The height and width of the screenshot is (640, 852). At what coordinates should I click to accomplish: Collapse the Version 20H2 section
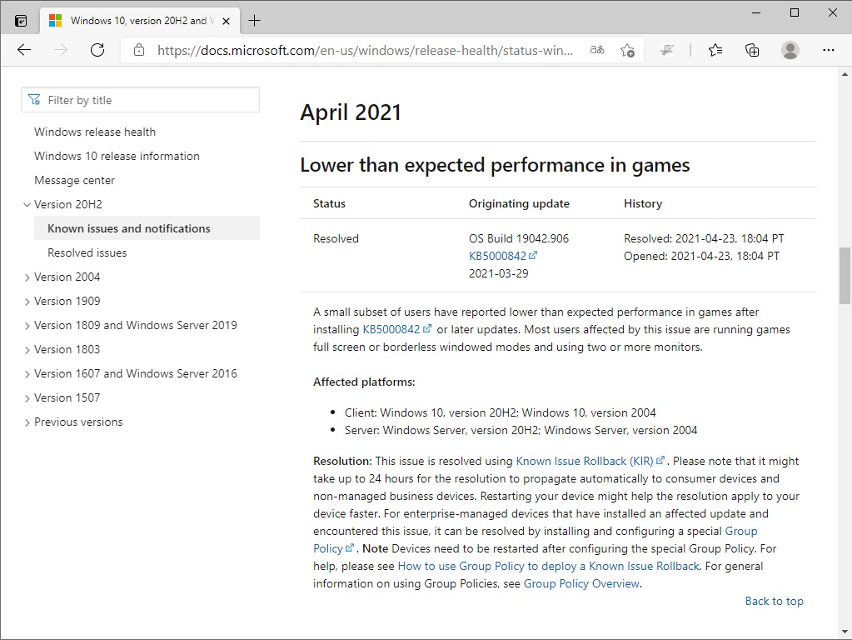(27, 205)
